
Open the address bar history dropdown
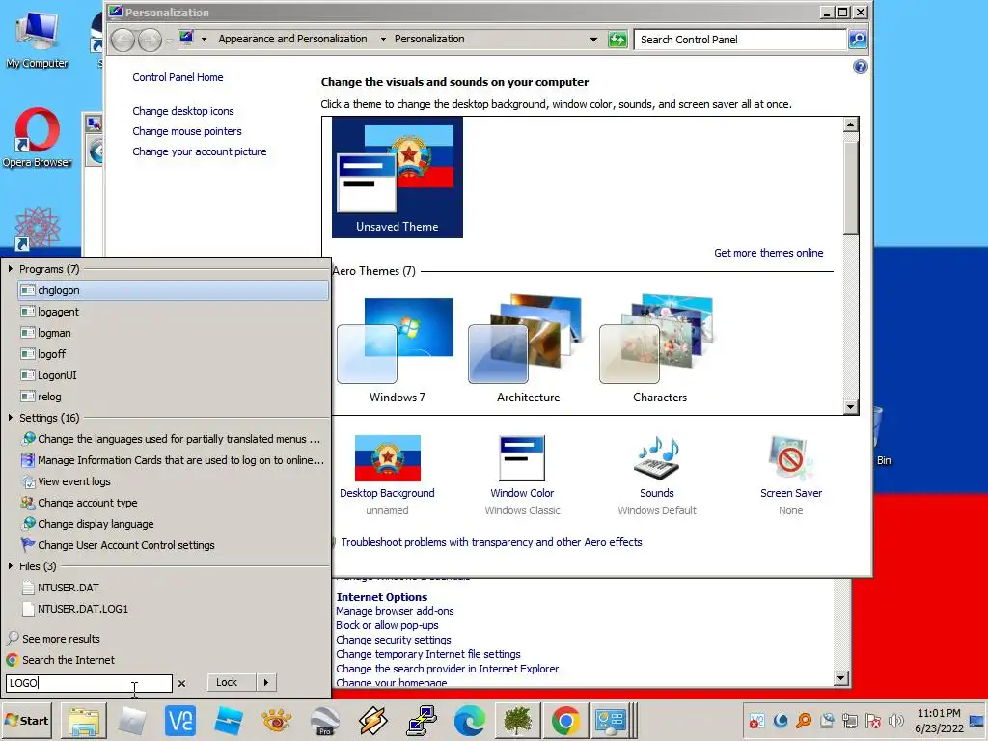(x=593, y=39)
